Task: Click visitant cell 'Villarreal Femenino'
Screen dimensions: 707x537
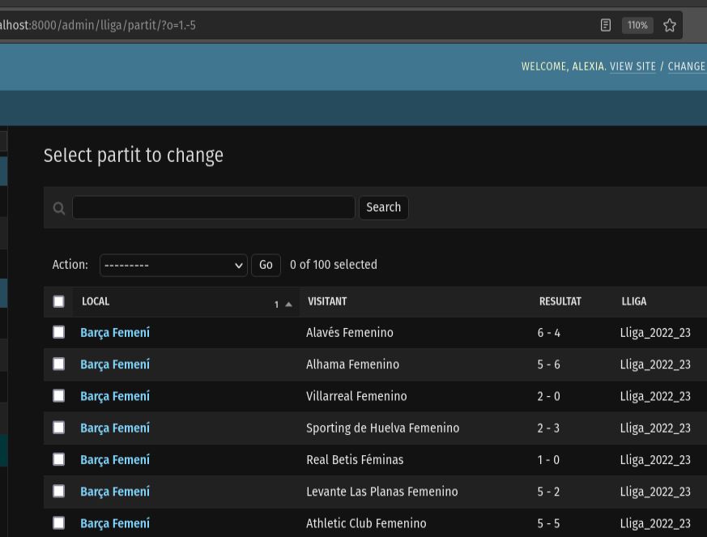Action: point(356,396)
